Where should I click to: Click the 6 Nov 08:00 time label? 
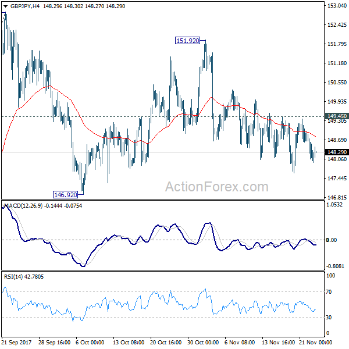click(x=239, y=343)
